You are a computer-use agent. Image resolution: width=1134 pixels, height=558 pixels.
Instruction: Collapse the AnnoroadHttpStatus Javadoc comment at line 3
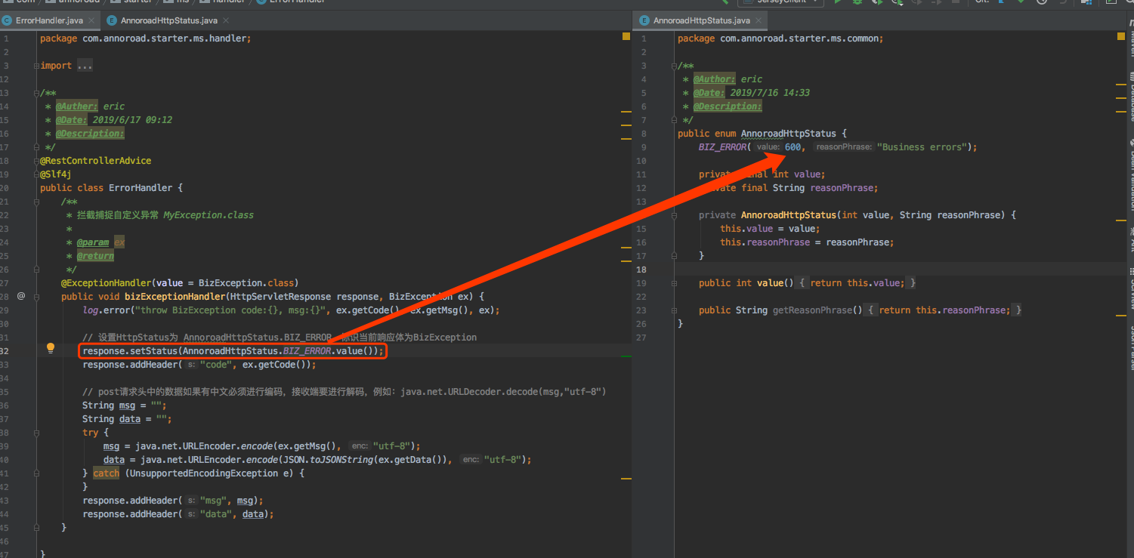[x=675, y=66]
